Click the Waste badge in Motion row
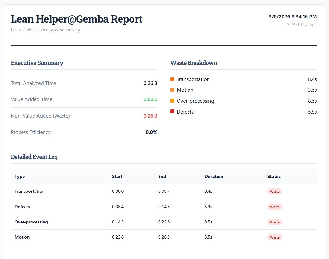Screen dimensions: 329x259 275,237
